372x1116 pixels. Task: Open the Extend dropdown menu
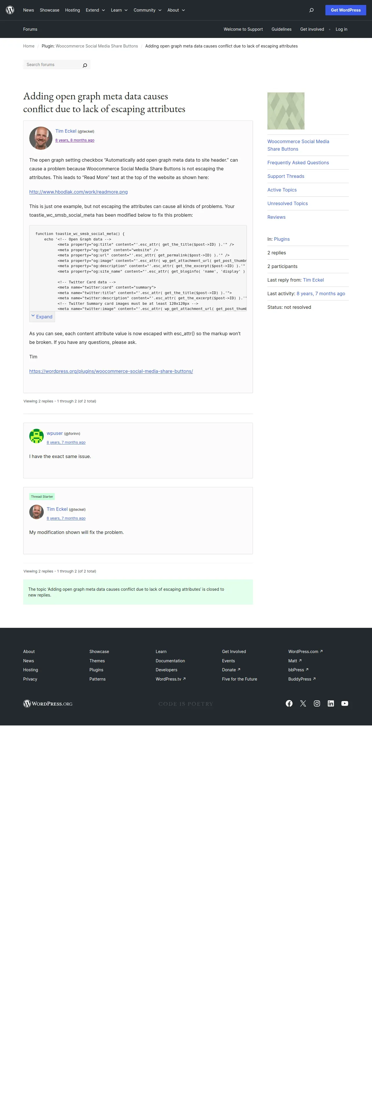[95, 10]
